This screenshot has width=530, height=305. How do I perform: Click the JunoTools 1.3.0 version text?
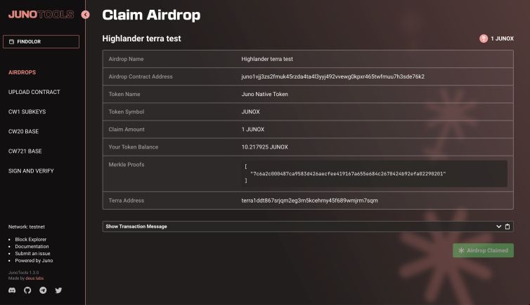click(24, 273)
